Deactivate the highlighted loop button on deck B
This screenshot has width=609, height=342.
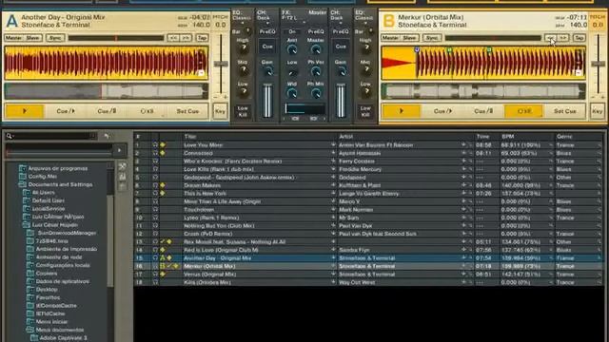524,111
